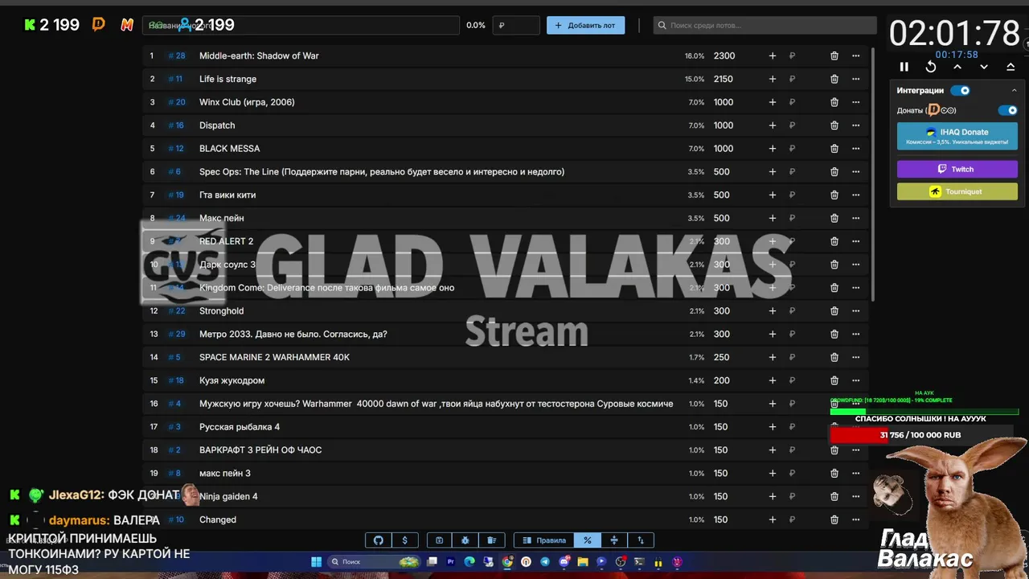The image size is (1029, 579).
Task: Open more options for ВАРКРАФТ 3 lot
Action: tap(855, 450)
